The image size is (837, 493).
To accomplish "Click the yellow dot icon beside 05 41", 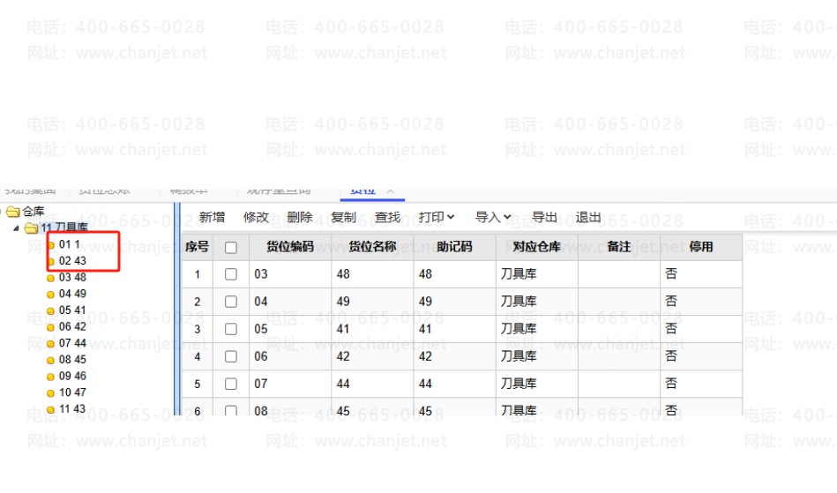I will pos(50,311).
